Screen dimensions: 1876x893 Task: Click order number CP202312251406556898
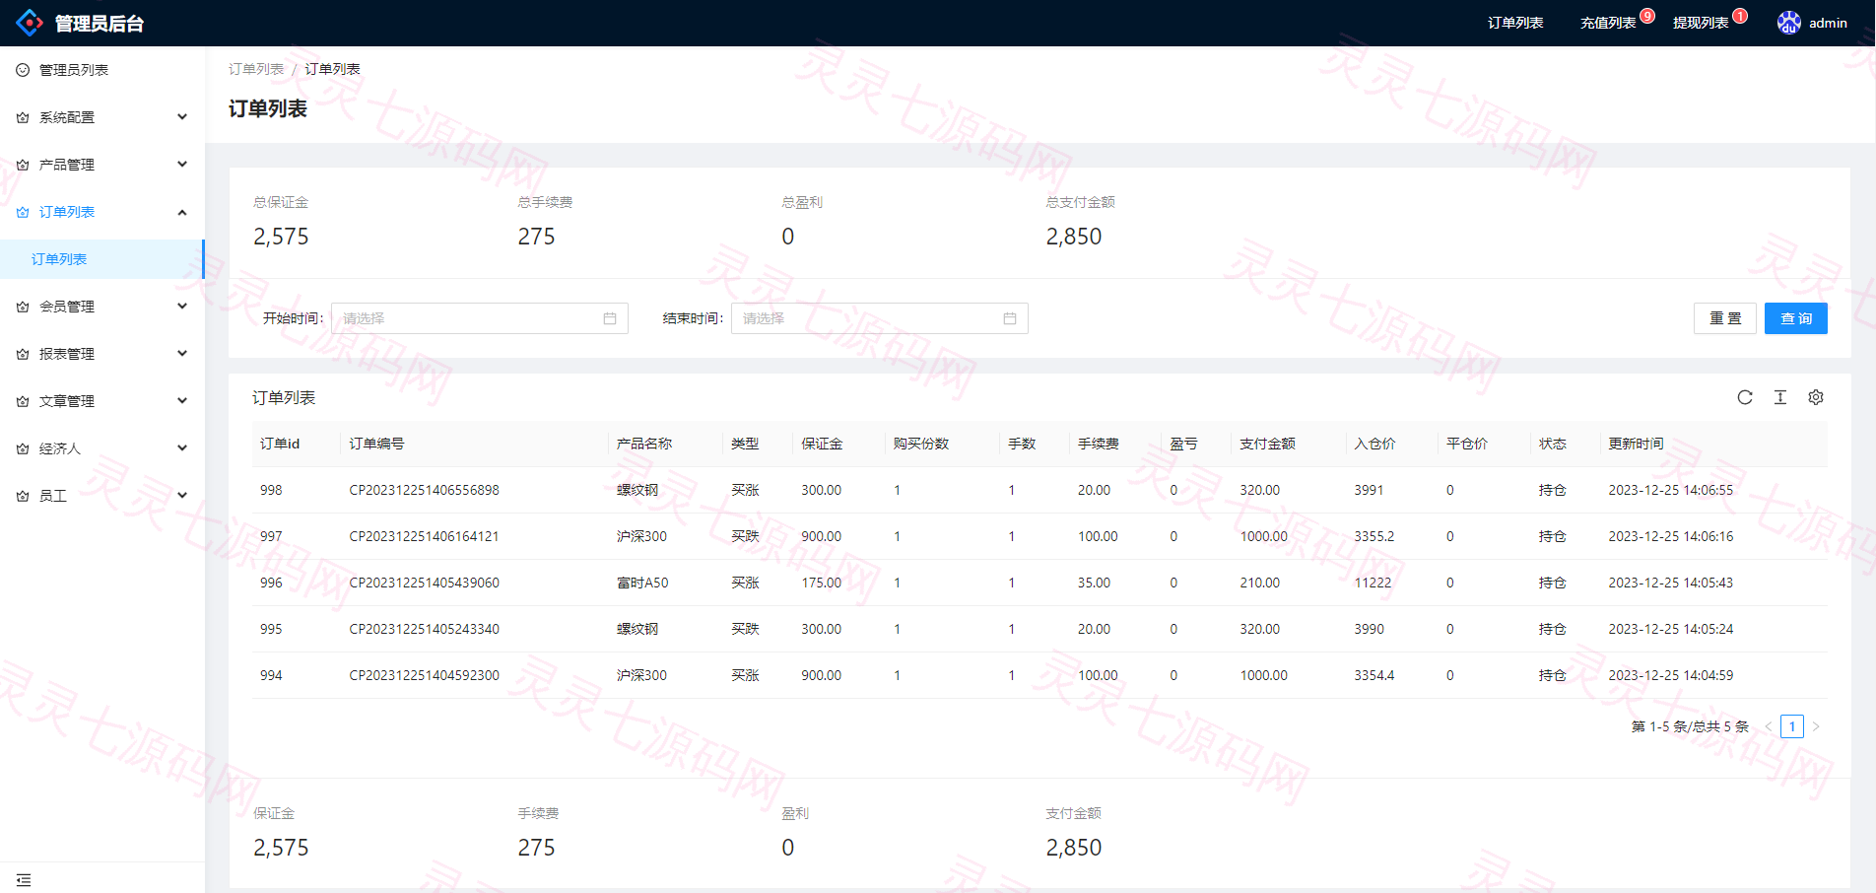425,490
